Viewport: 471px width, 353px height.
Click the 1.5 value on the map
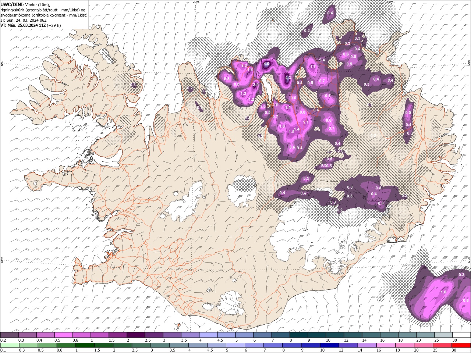[291, 132]
